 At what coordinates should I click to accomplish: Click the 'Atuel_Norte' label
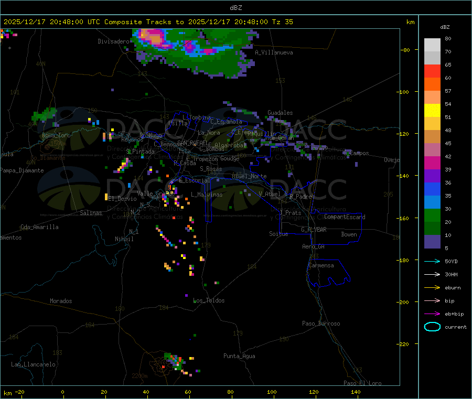click(x=249, y=176)
